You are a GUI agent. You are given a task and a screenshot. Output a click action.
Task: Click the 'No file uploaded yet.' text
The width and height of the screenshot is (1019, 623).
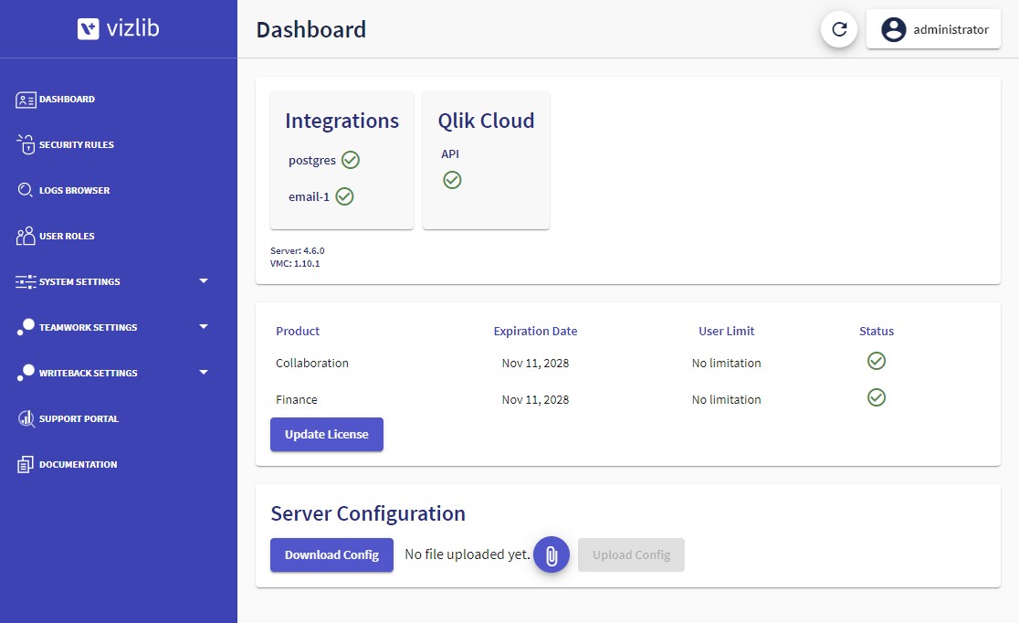[467, 554]
